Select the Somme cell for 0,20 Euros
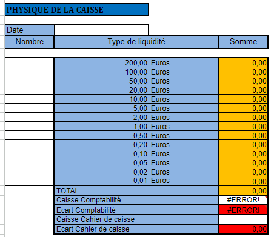This screenshot has height=237, width=271. click(x=243, y=144)
